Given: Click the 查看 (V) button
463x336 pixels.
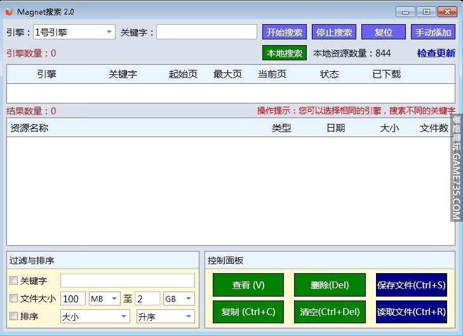Looking at the screenshot, I should tap(248, 285).
